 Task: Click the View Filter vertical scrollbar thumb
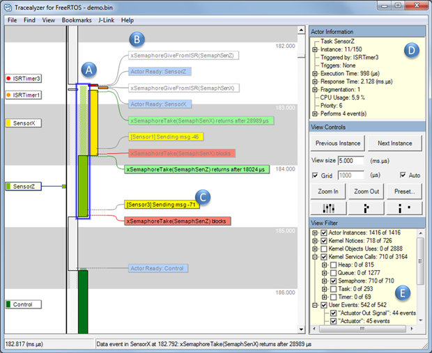click(x=420, y=261)
